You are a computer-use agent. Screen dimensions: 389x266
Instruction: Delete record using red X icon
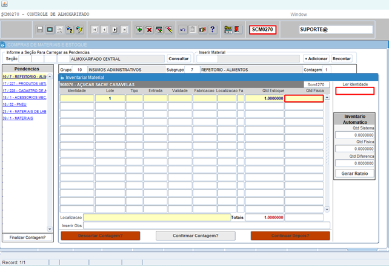[149, 30]
